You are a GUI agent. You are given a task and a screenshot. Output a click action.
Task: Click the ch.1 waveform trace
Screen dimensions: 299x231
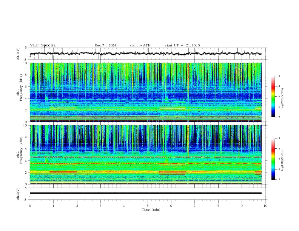(146, 54)
